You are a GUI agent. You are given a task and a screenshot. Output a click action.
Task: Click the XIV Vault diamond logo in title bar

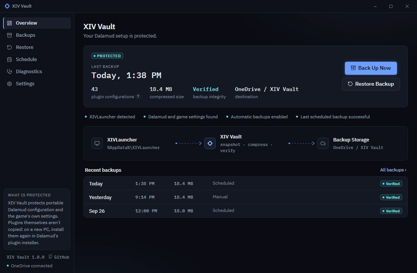tap(7, 6)
